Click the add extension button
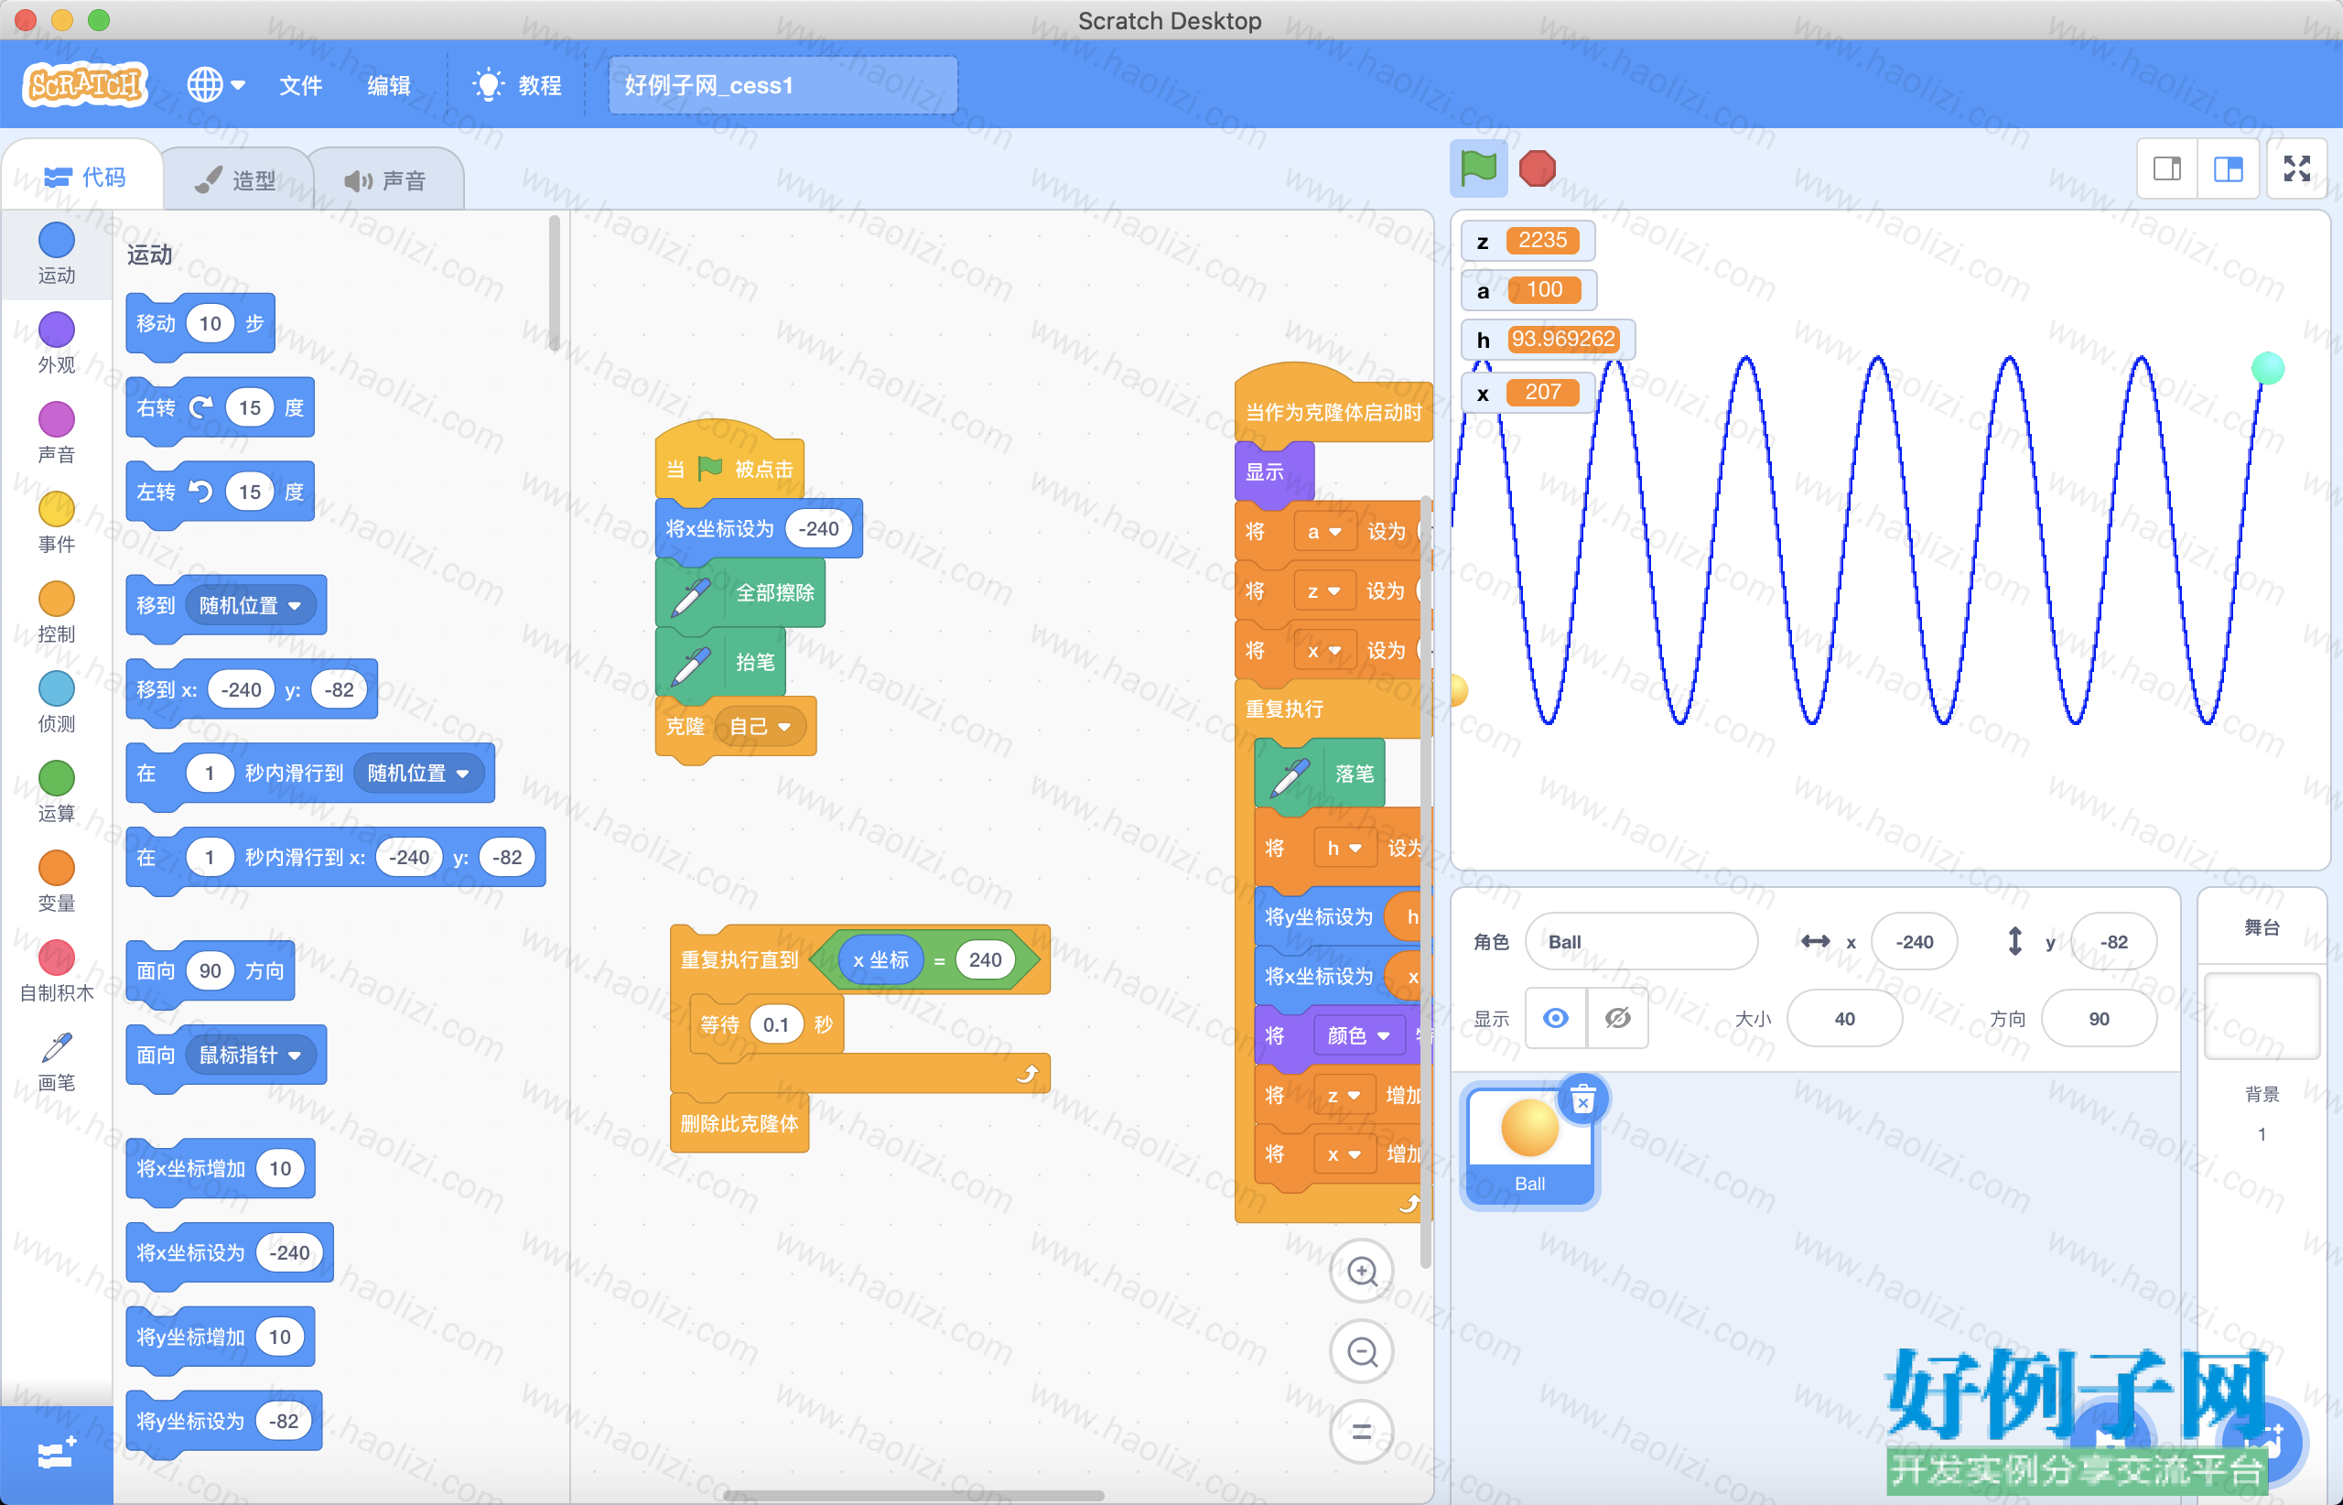This screenshot has width=2343, height=1505. [x=56, y=1456]
